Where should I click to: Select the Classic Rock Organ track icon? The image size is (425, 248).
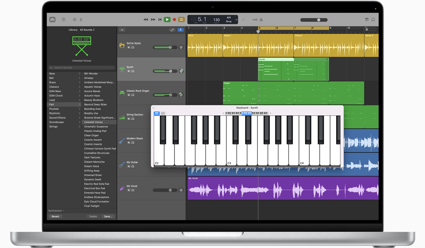122,93
